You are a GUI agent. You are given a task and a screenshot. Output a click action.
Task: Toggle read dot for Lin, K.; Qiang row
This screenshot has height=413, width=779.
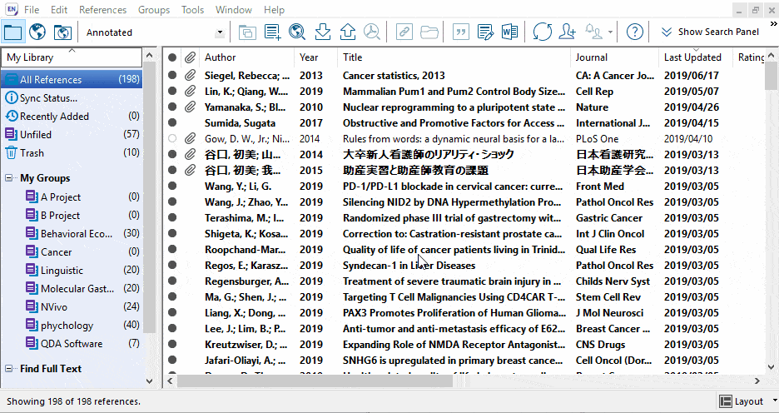click(x=172, y=92)
